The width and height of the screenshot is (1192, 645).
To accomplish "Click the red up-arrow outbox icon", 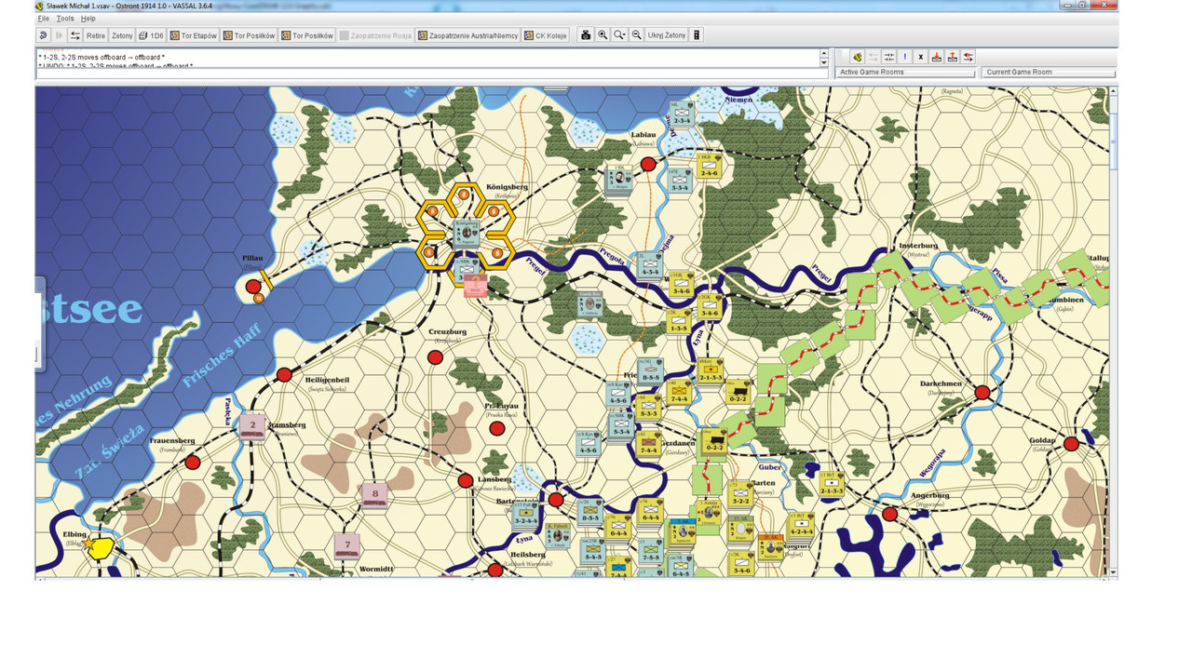I will (x=953, y=57).
